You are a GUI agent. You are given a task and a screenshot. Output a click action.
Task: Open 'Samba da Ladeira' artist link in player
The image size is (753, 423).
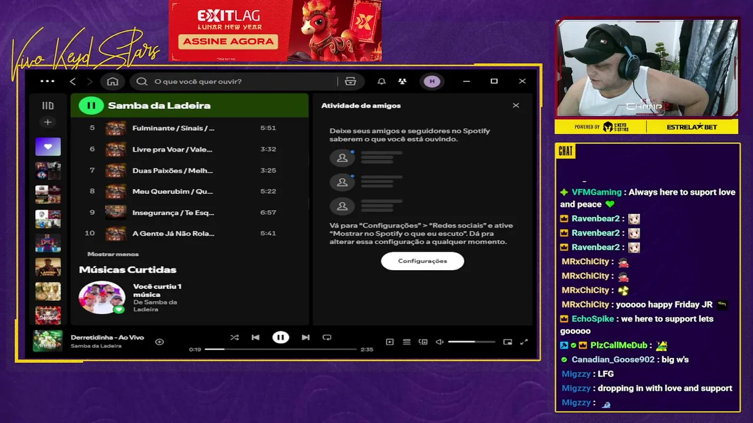(x=96, y=346)
